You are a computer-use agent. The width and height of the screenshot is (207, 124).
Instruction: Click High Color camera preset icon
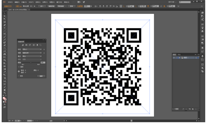pyautogui.click(x=27, y=45)
